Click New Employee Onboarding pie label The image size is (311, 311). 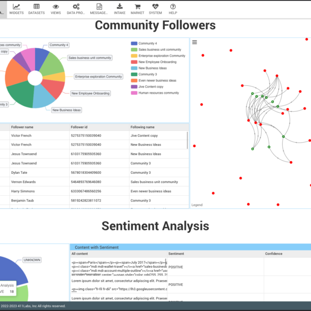pos(90,93)
